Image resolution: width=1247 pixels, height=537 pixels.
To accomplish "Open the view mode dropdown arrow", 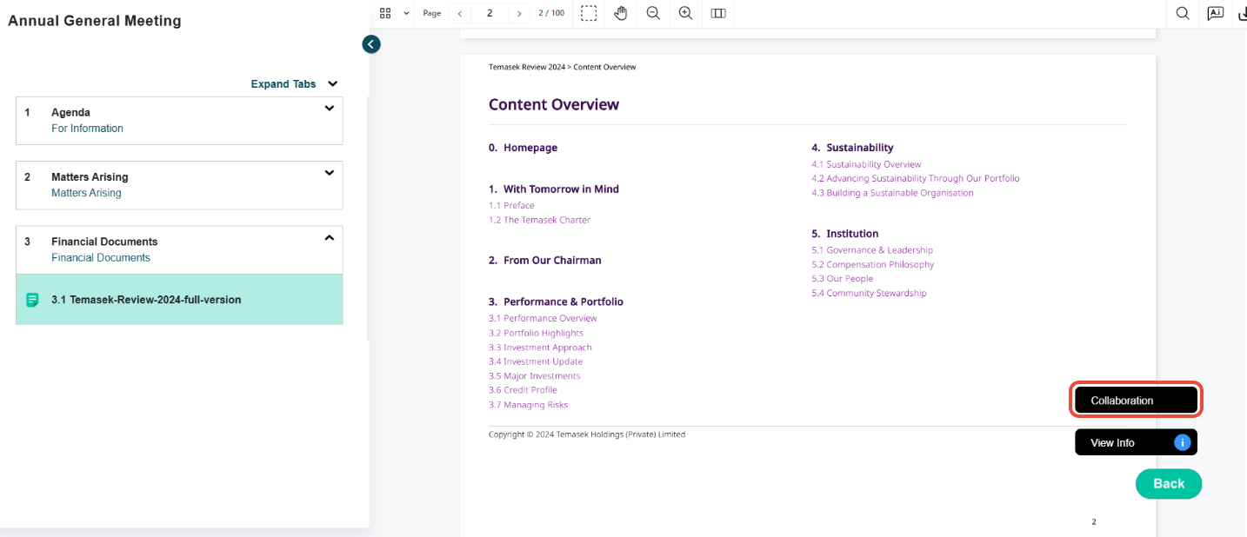I will pyautogui.click(x=406, y=13).
